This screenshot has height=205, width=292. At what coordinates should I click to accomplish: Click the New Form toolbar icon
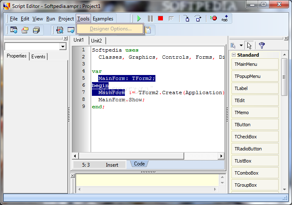(x=71, y=30)
